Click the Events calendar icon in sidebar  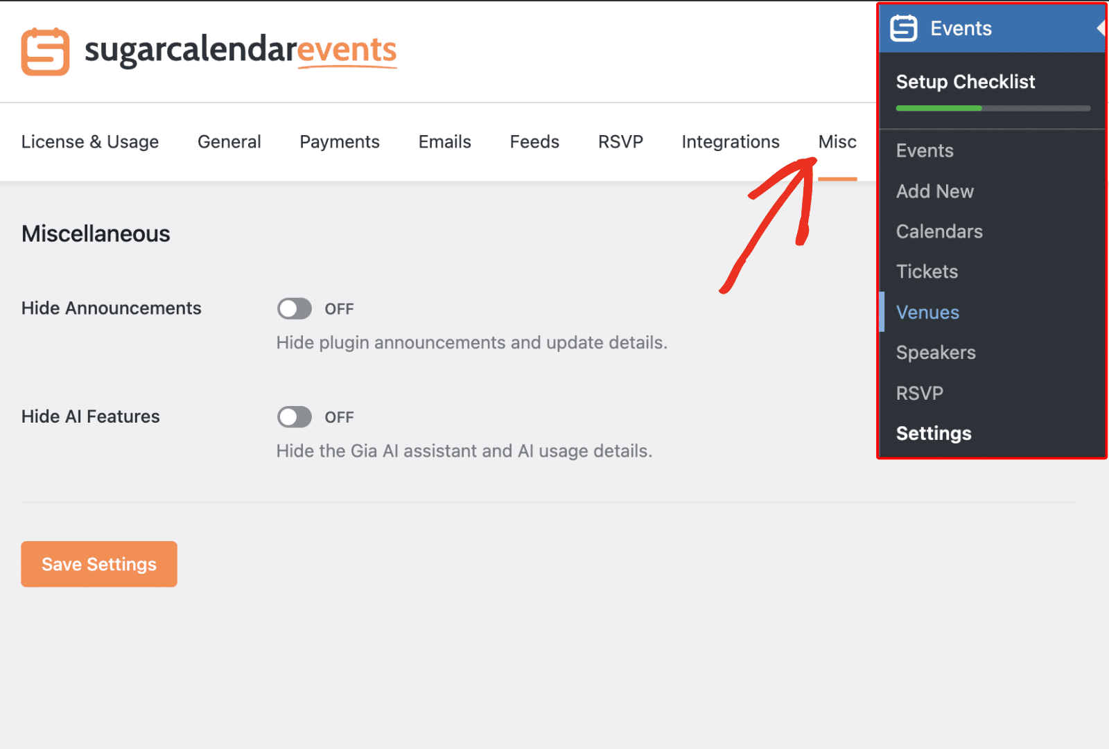tap(904, 28)
